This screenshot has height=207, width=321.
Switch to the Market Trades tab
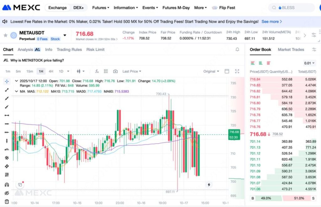(291, 50)
